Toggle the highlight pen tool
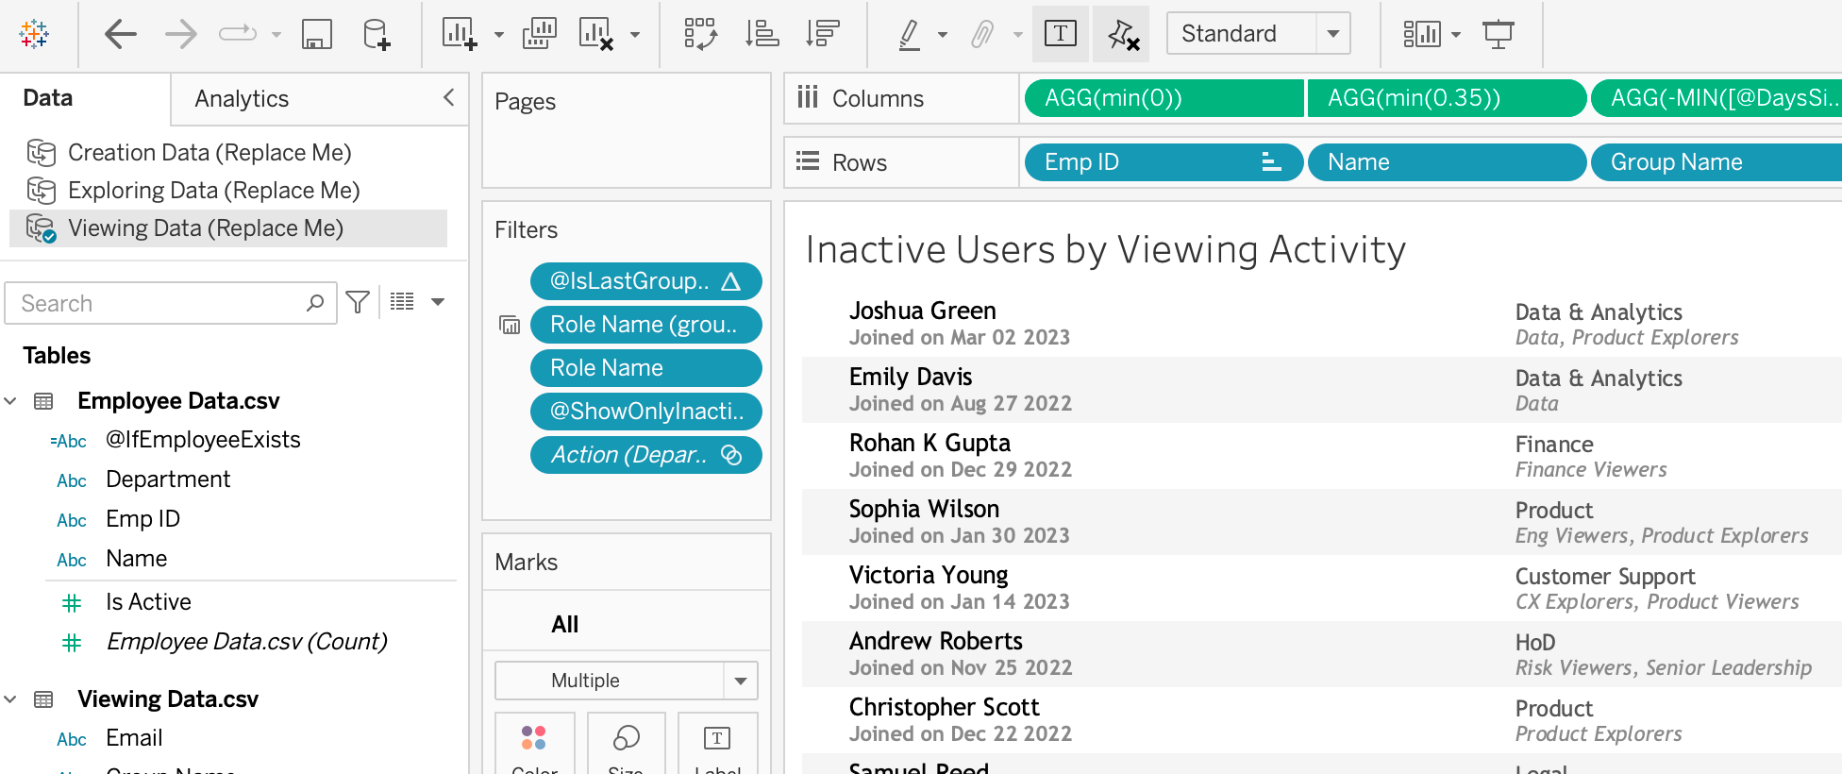This screenshot has height=774, width=1842. pyautogui.click(x=909, y=35)
